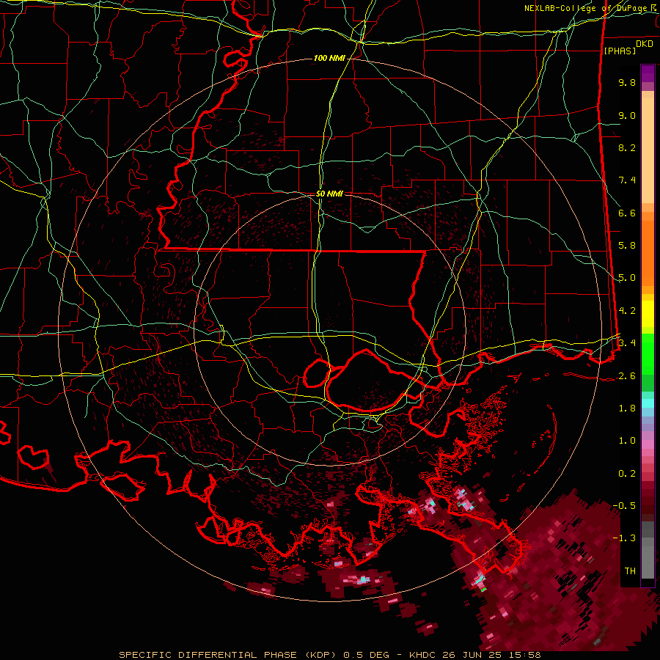Viewport: 660px width, 660px height.
Task: Click the -1.3 value on the color scale
Action: 624,538
